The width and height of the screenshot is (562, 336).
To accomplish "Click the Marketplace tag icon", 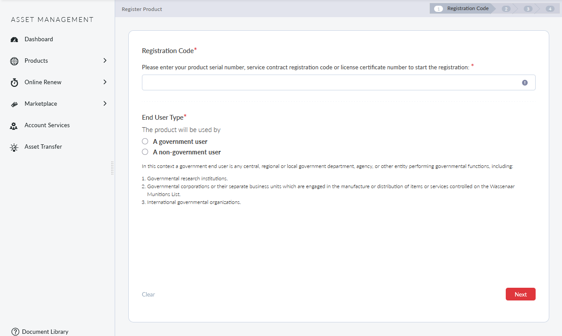I will pyautogui.click(x=14, y=104).
